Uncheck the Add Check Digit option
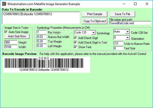This screenshot has width=153, height=108. 75,38
